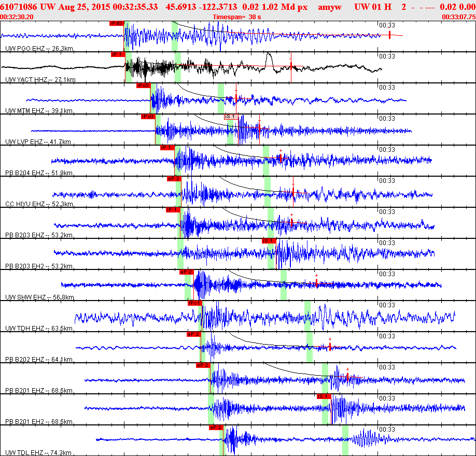The image size is (476, 456).
Task: Select the iS 1 pick flag on B201 EH2 trace
Action: click(x=324, y=396)
